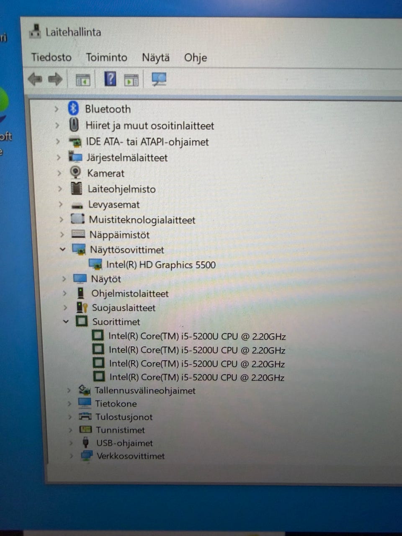402x536 pixels.
Task: Click the IDE ATA controller icon
Action: [75, 142]
